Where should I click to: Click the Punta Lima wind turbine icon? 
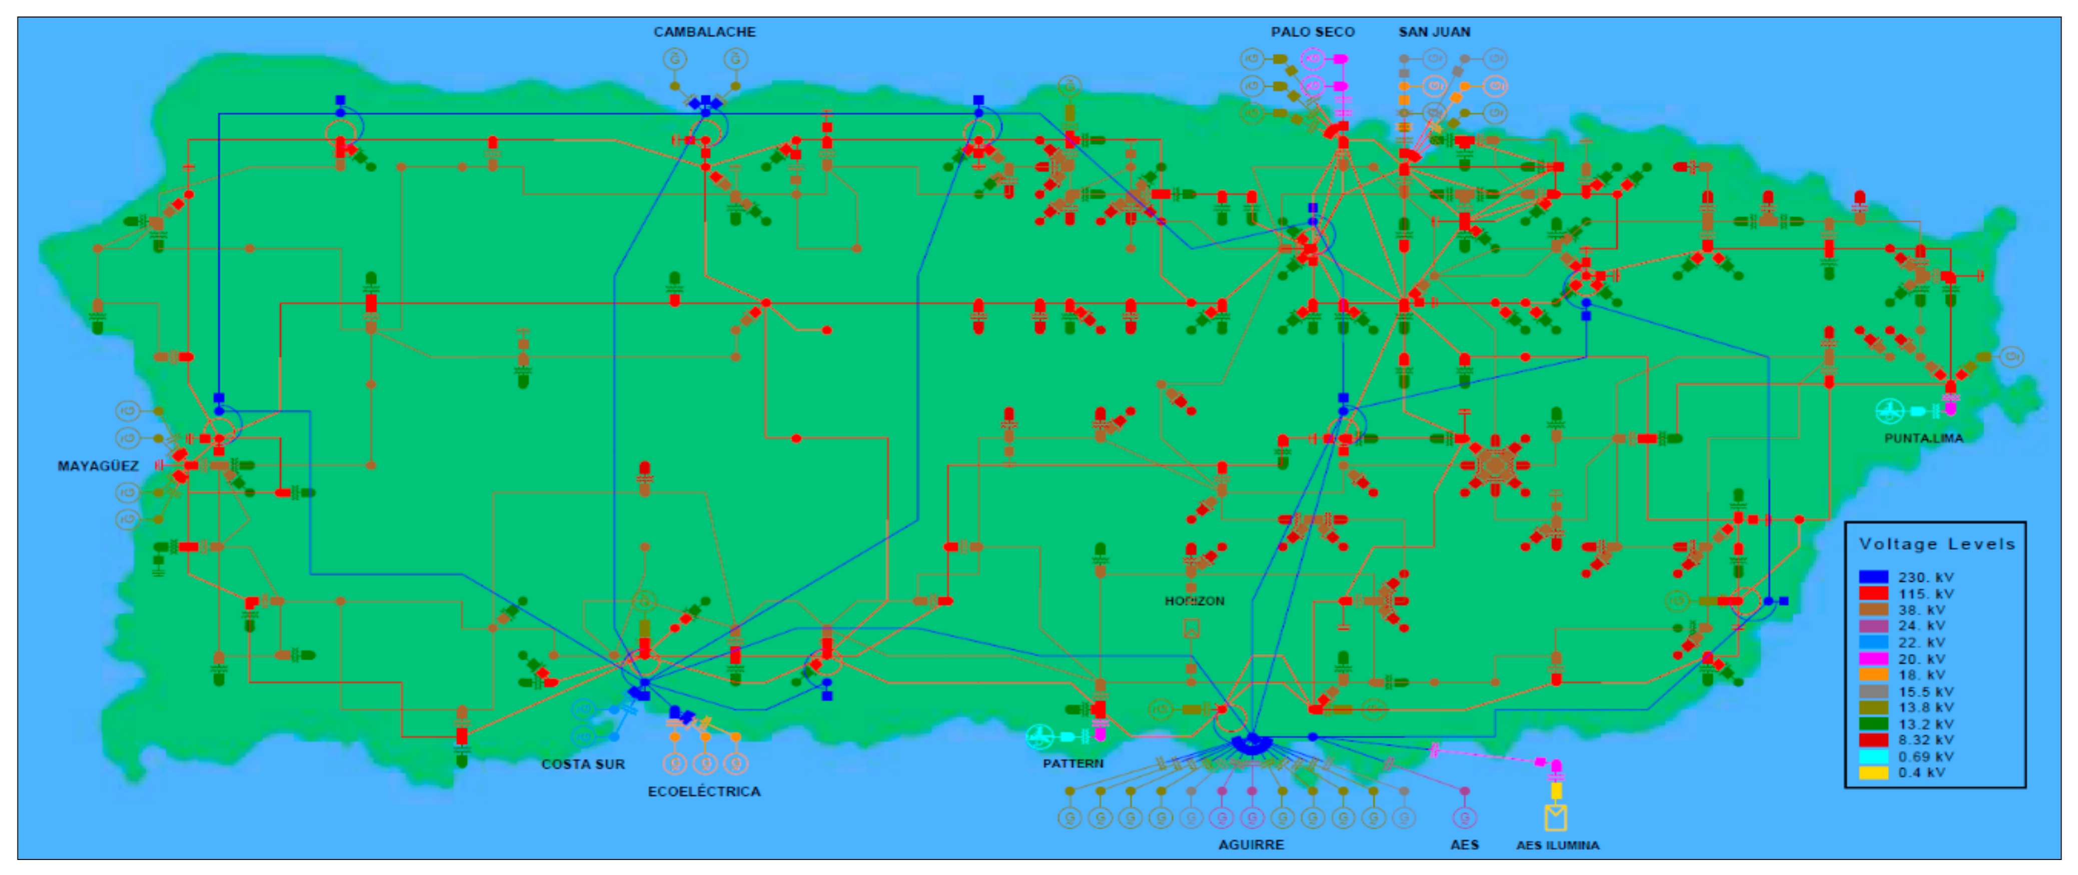click(1890, 411)
